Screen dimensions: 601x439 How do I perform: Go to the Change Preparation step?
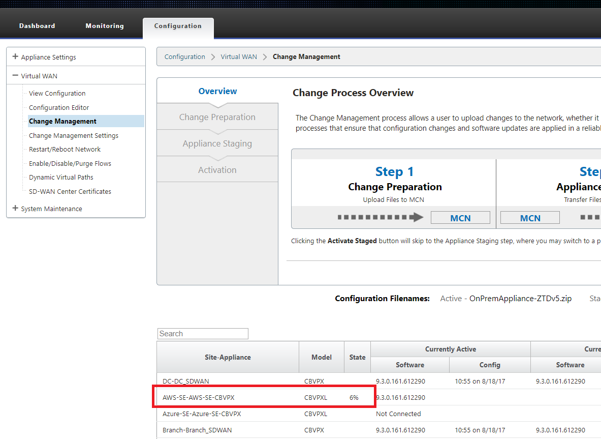click(x=217, y=117)
